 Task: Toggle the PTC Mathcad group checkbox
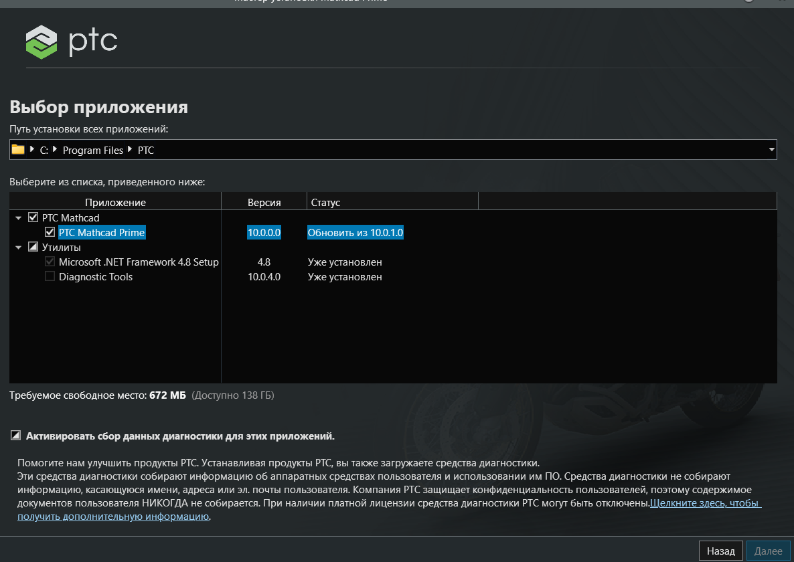(33, 217)
